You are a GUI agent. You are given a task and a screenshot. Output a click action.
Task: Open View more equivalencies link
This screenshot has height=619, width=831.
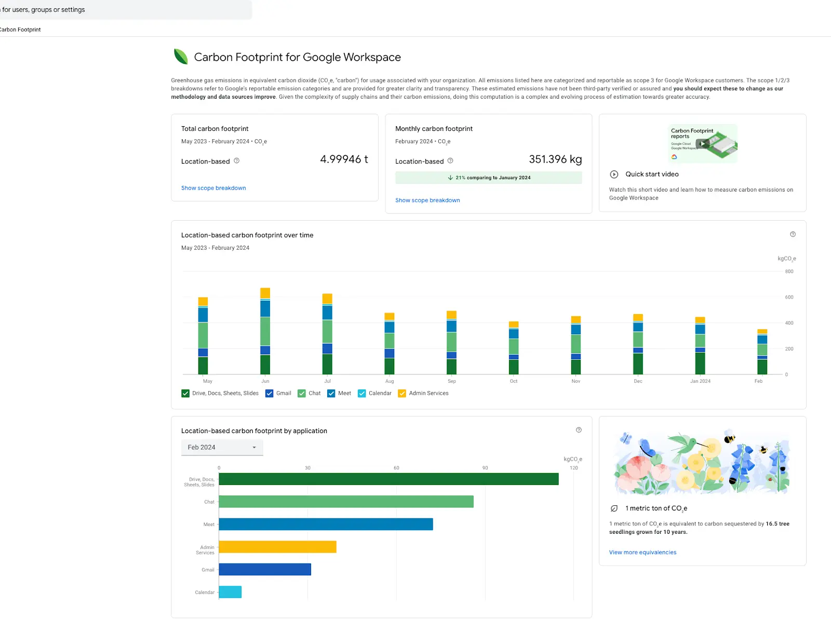643,553
